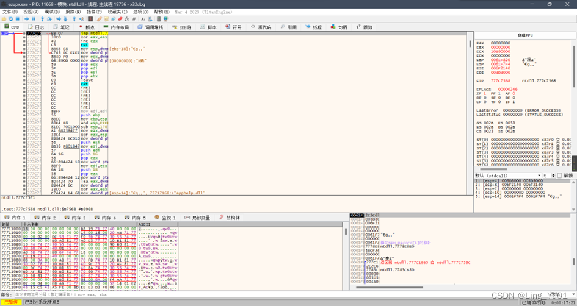Switch to the 脚本 script tab

pos(209,27)
